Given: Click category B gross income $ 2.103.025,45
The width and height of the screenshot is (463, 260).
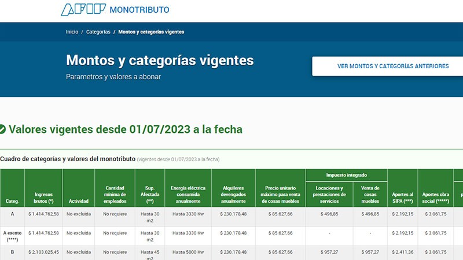Looking at the screenshot, I should click(x=43, y=252).
